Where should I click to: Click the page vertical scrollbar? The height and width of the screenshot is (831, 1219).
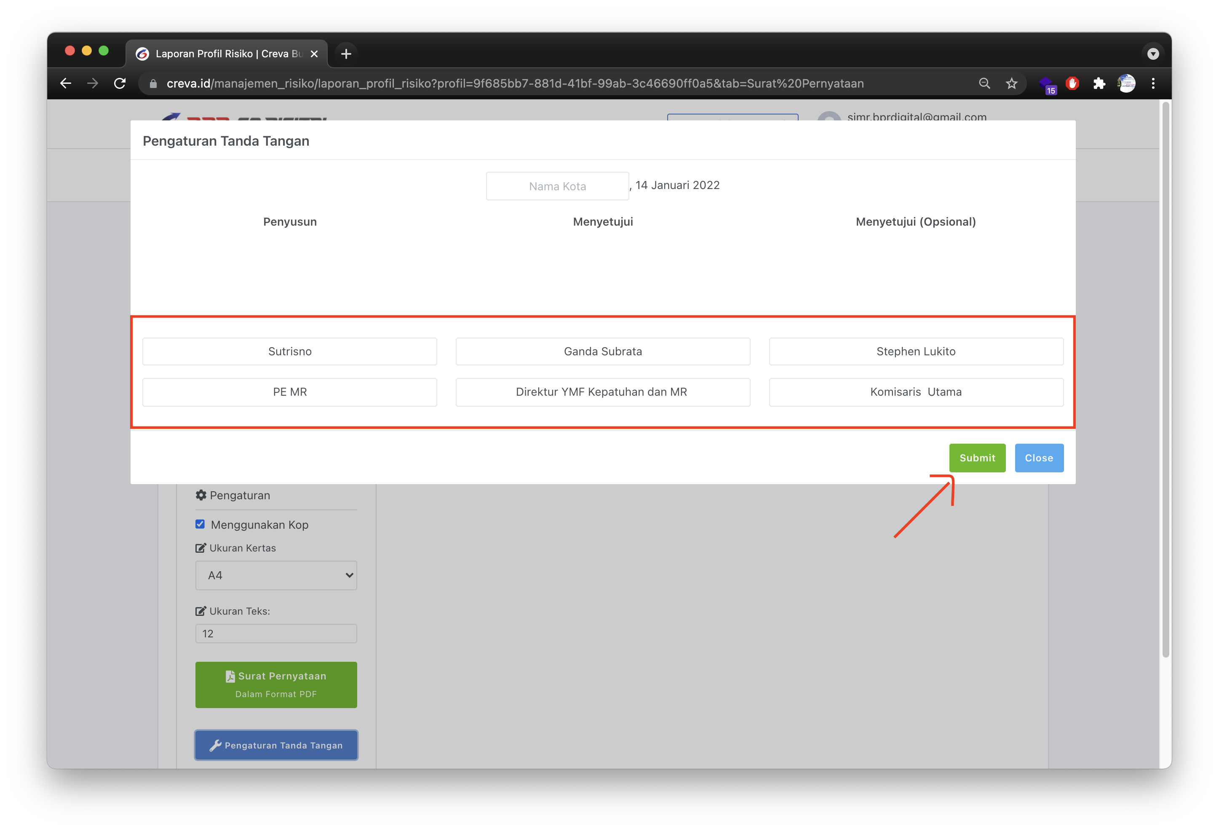(1166, 379)
